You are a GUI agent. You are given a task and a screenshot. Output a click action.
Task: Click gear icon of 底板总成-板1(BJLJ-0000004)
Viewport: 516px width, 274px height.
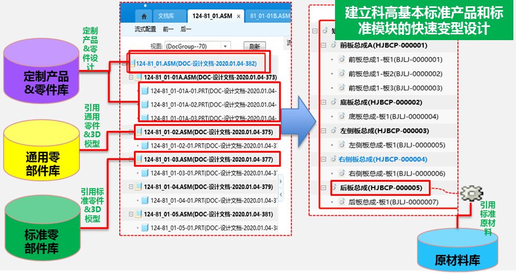[x=342, y=116]
